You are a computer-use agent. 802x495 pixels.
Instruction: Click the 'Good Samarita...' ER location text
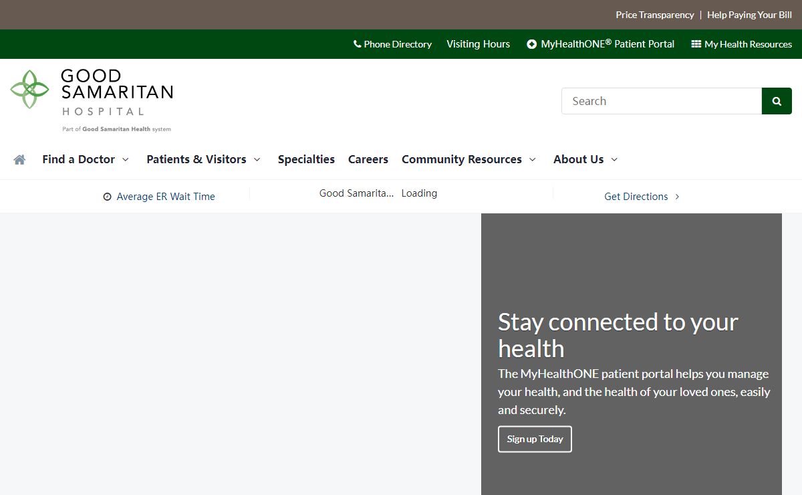click(x=357, y=193)
